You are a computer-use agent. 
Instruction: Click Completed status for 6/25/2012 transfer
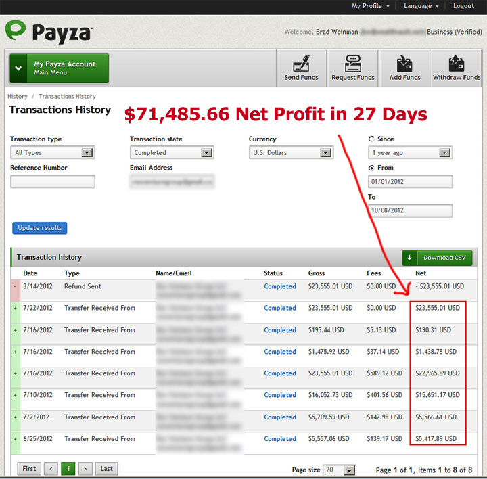tap(280, 439)
